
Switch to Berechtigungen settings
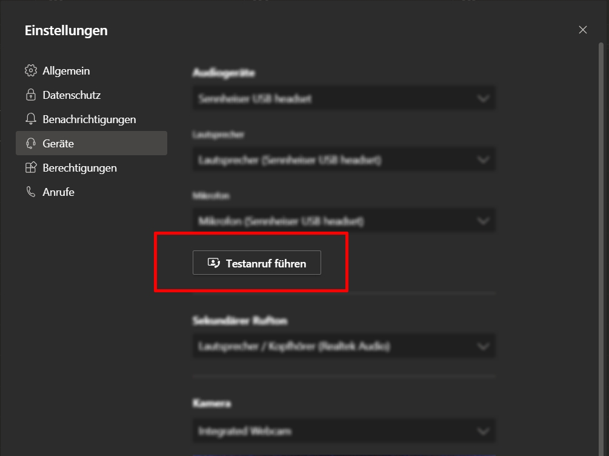pyautogui.click(x=92, y=167)
